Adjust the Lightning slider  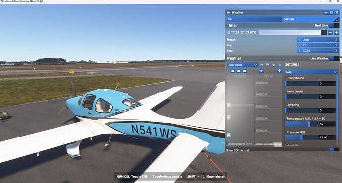[302, 110]
